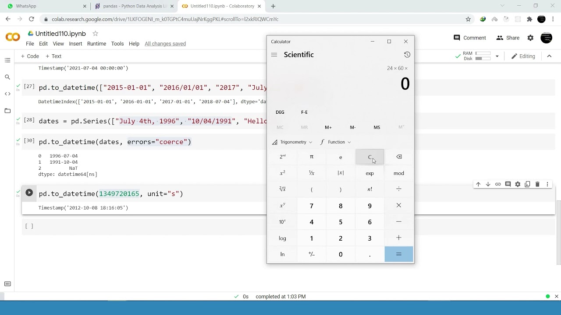The height and width of the screenshot is (315, 561).
Task: Expand the Function dropdown in calculator
Action: [336, 142]
